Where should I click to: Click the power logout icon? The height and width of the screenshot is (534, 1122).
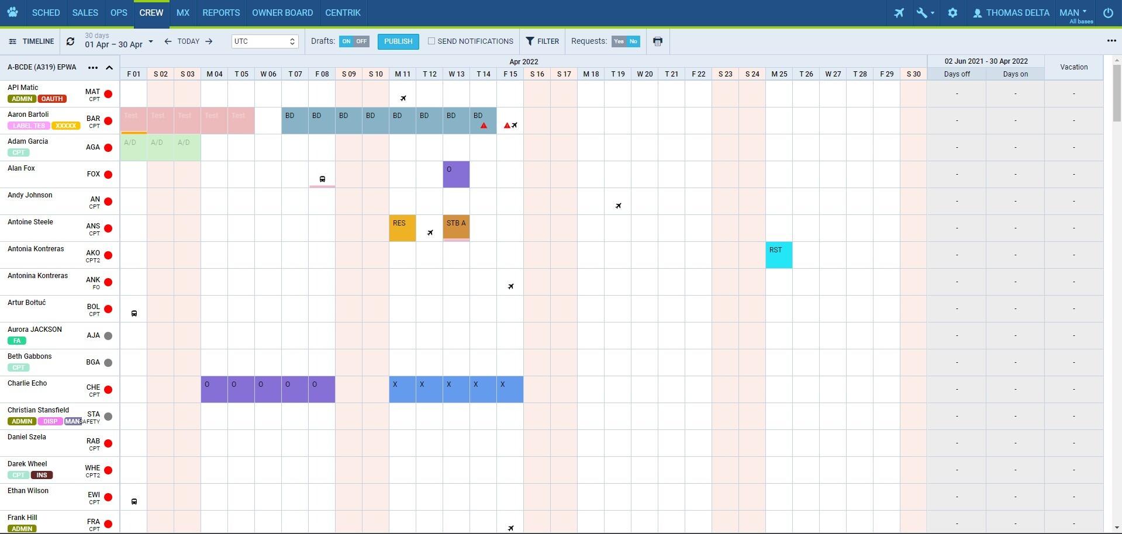point(1108,13)
